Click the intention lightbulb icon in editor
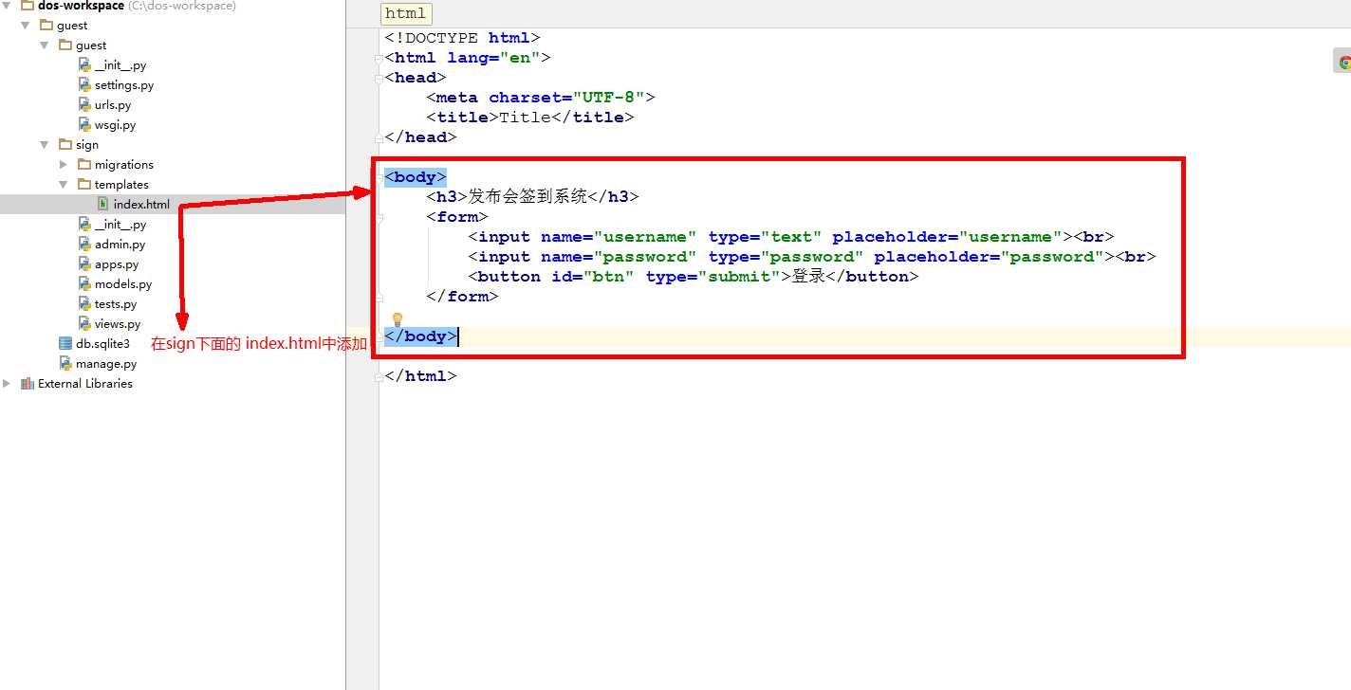 398,319
